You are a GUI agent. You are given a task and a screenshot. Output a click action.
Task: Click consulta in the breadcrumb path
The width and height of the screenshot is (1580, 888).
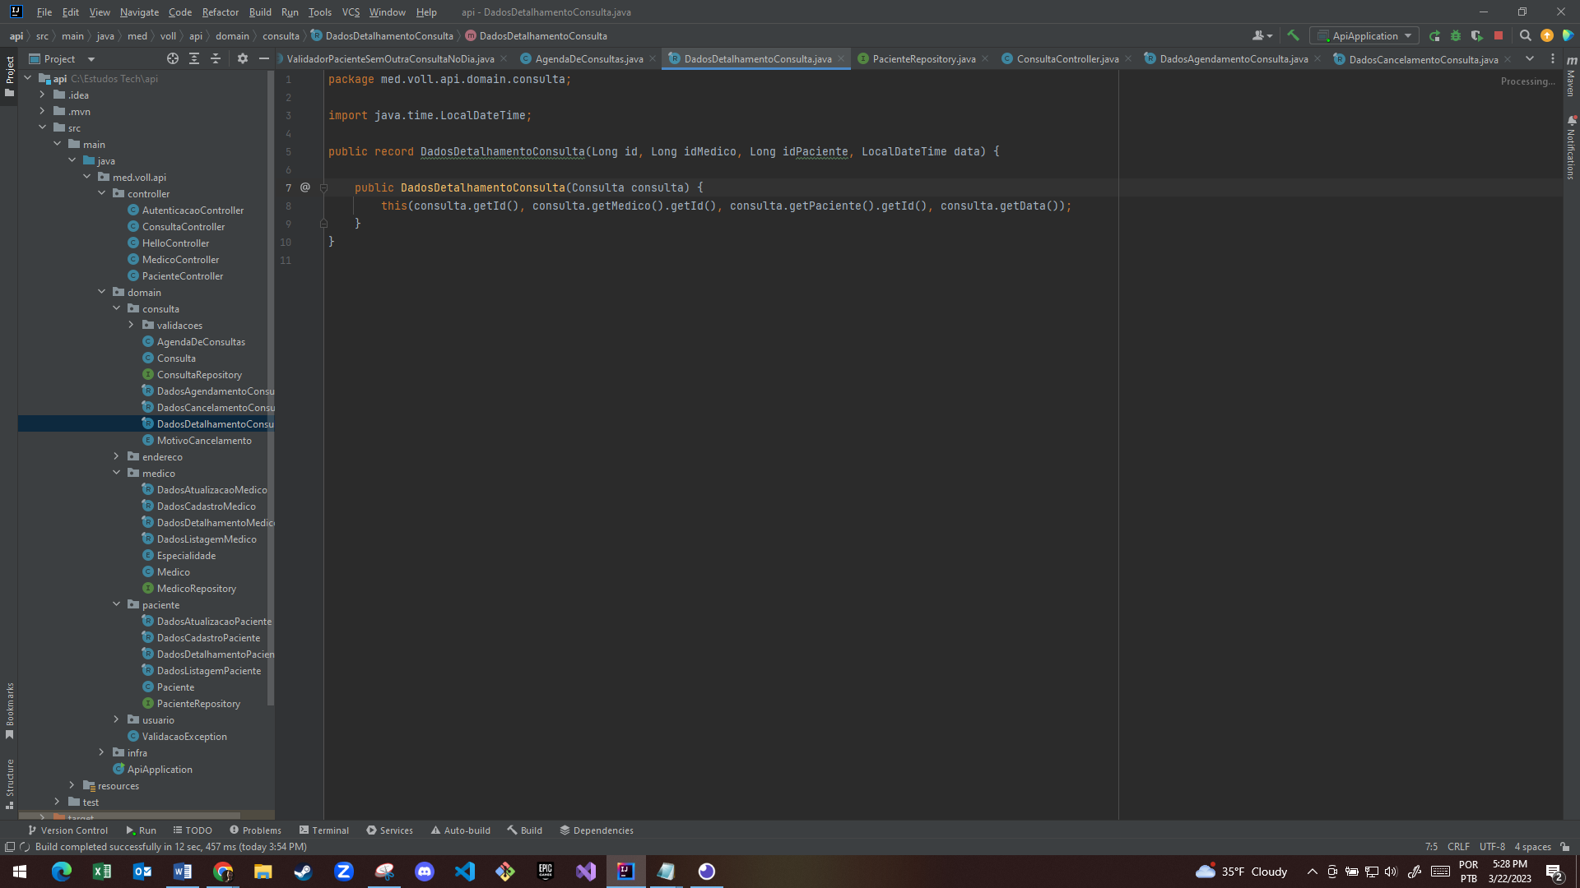pyautogui.click(x=281, y=35)
